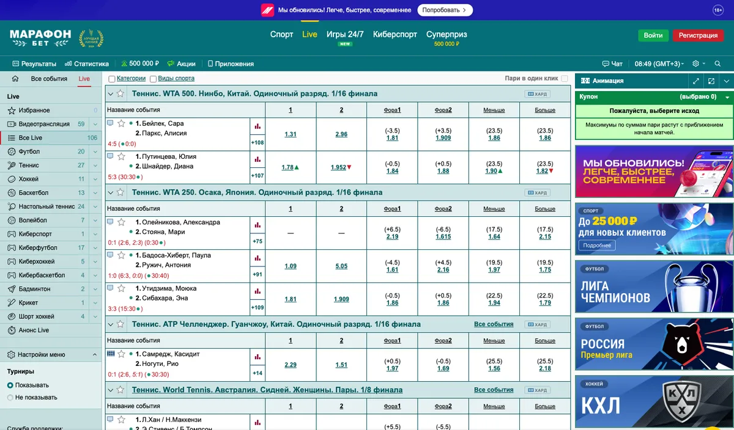Click the Регистрация button
Image resolution: width=734 pixels, height=430 pixels.
click(x=698, y=35)
